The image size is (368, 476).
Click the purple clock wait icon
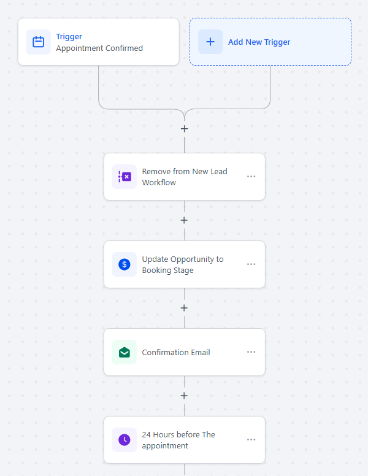pos(125,440)
